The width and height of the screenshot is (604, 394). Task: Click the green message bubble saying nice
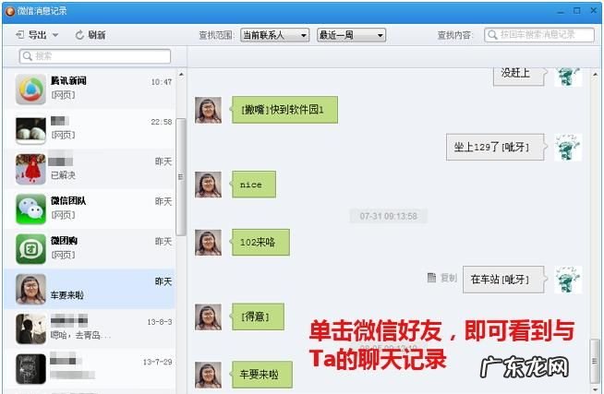[x=251, y=185]
